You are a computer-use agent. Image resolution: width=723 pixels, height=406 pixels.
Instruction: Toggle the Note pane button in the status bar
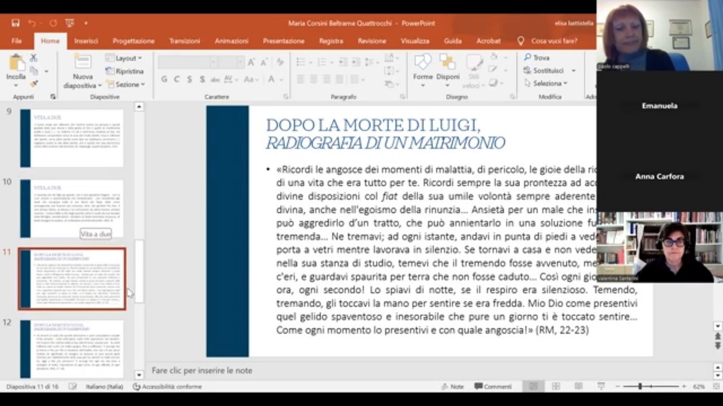point(452,387)
